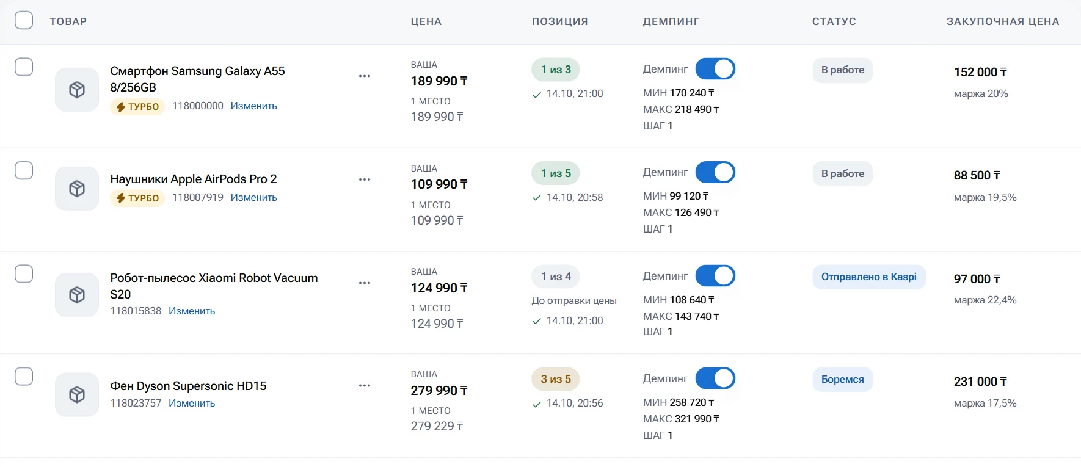Click the 1 из 3 position badge
Image resolution: width=1081 pixels, height=467 pixels.
(x=556, y=70)
